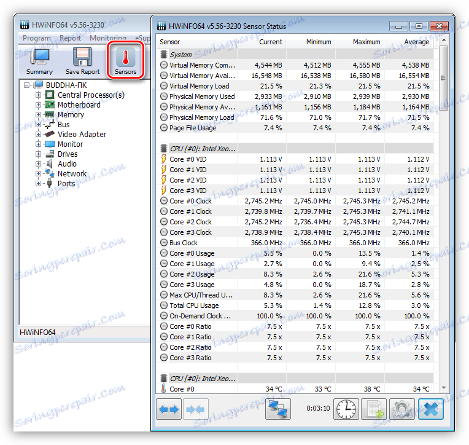Reset the sensor clock timer icon
The width and height of the screenshot is (469, 445).
click(346, 409)
